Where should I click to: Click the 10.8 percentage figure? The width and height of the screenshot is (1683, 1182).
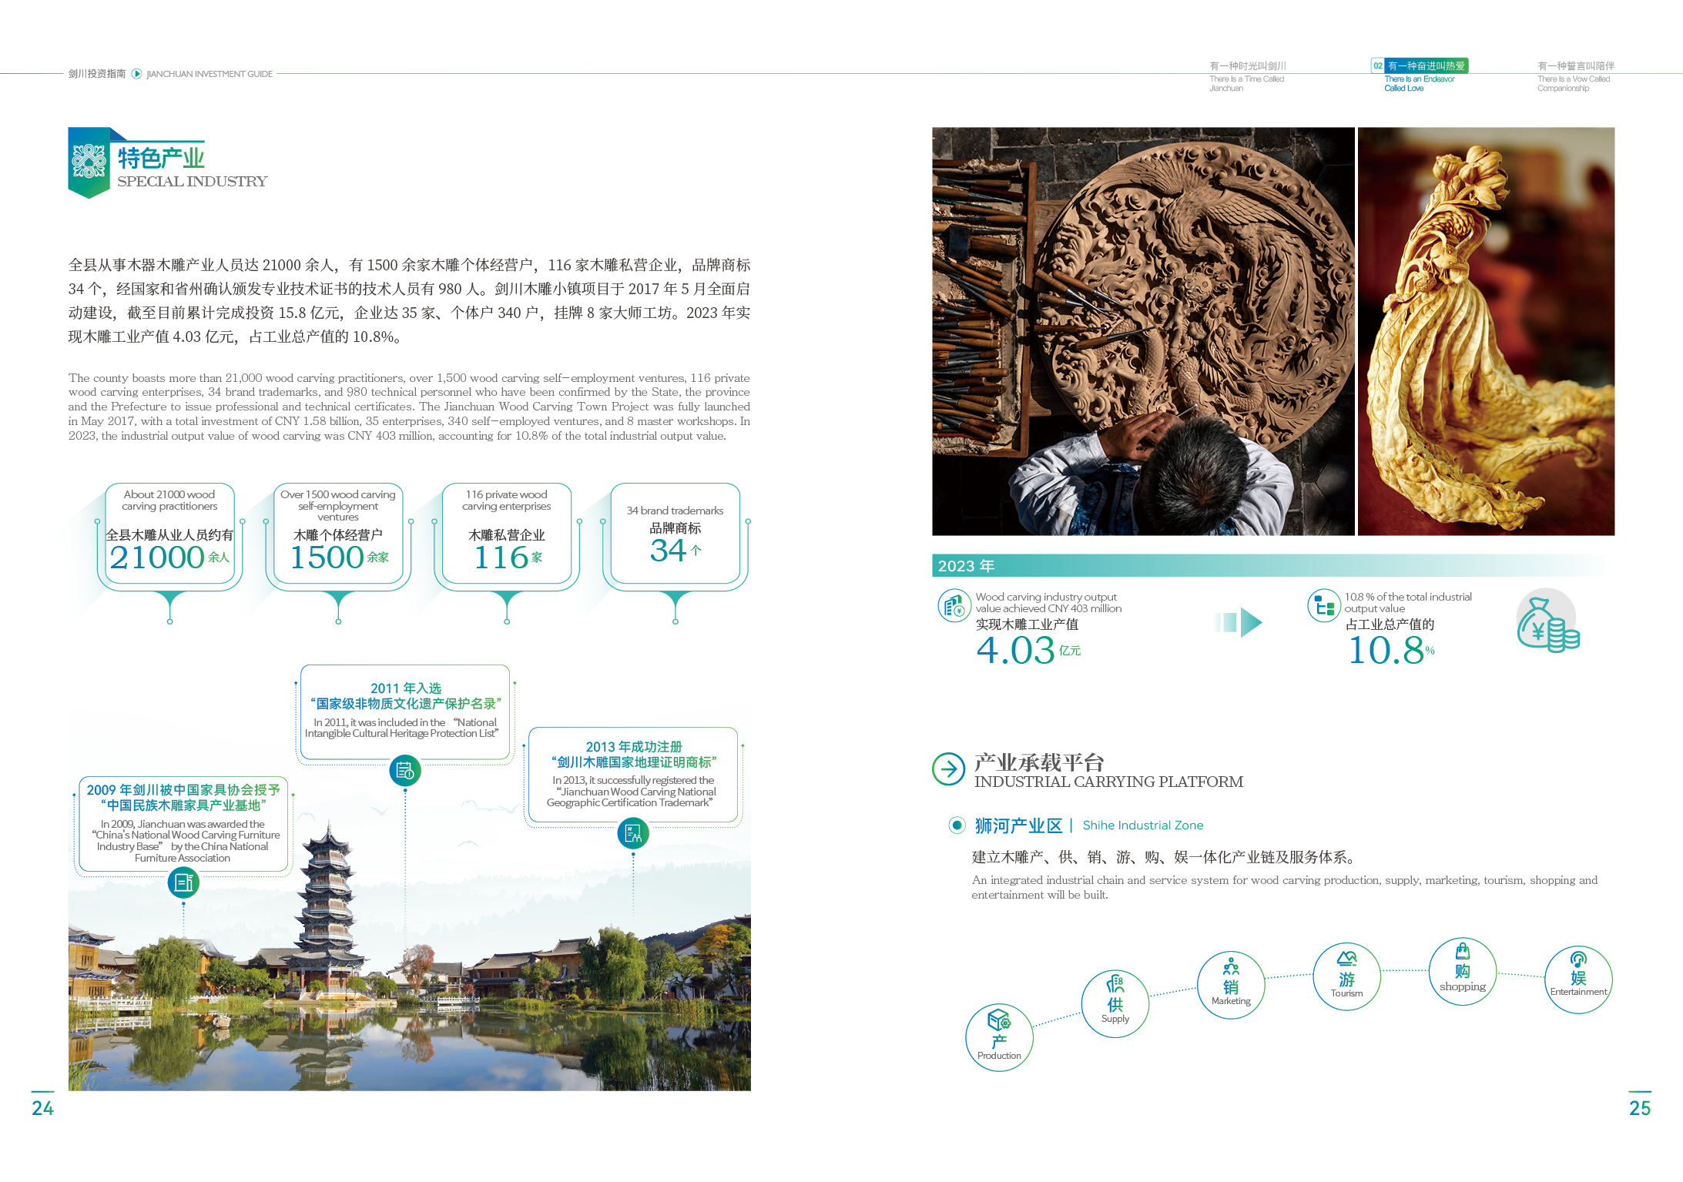(x=1386, y=650)
